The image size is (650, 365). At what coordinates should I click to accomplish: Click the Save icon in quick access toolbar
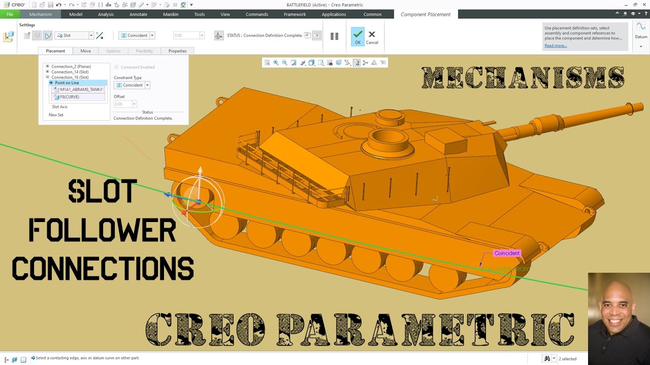point(50,5)
